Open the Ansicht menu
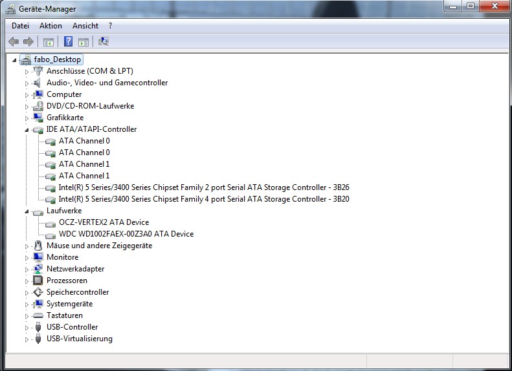Image resolution: width=512 pixels, height=371 pixels. (x=85, y=26)
